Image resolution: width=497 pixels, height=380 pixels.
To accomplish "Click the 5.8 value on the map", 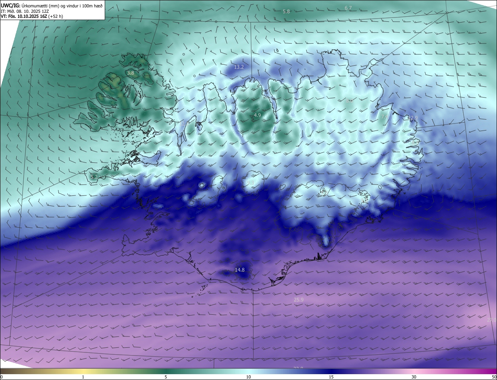I will [286, 12].
